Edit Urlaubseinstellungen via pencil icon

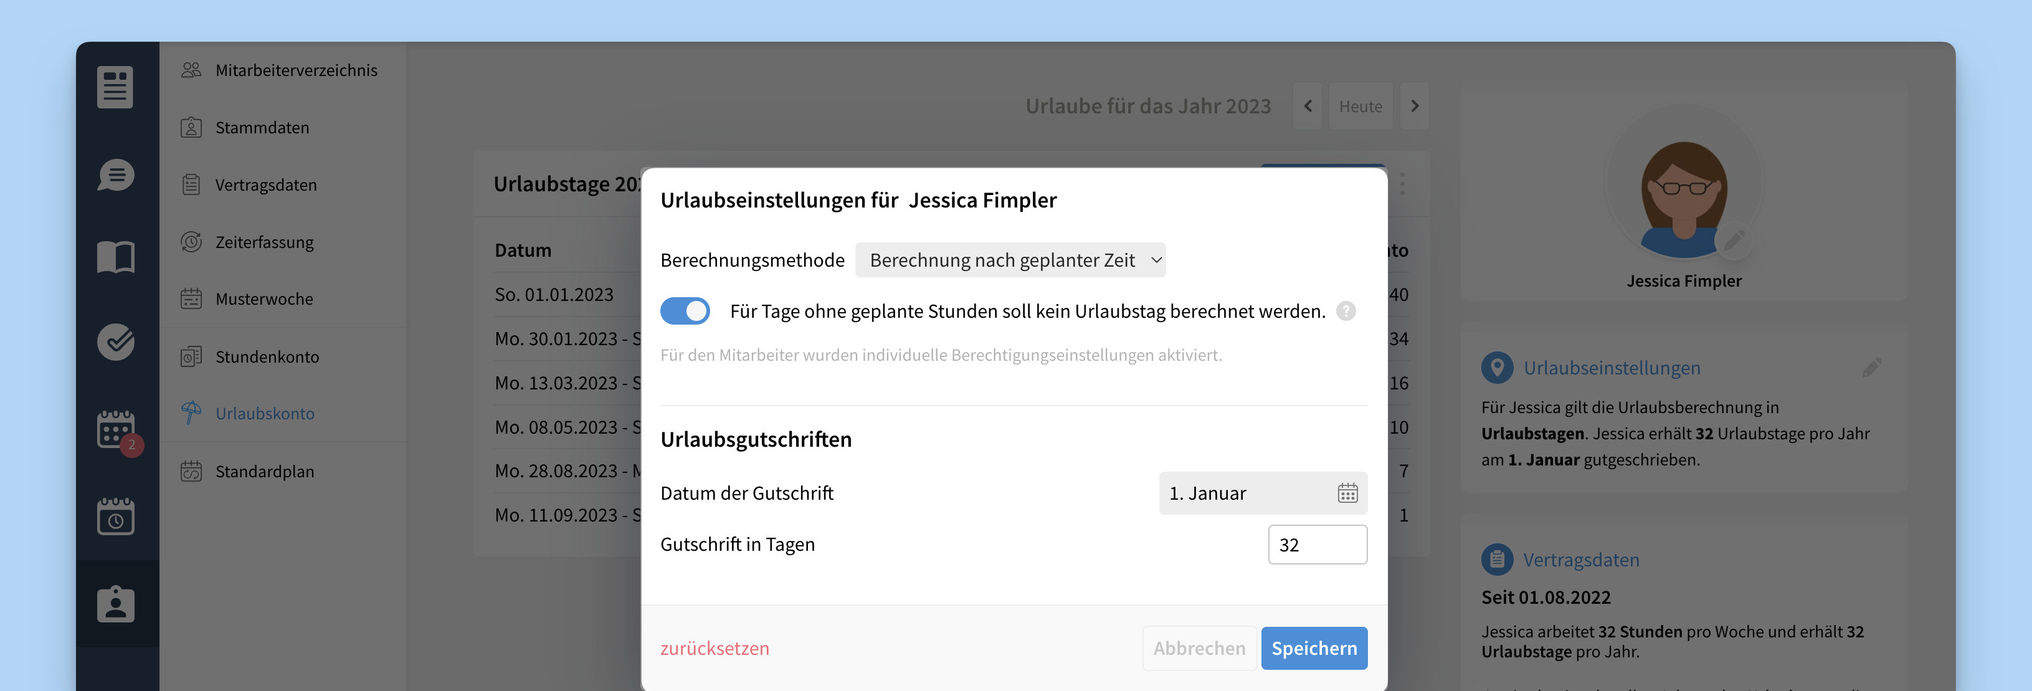coord(1871,368)
